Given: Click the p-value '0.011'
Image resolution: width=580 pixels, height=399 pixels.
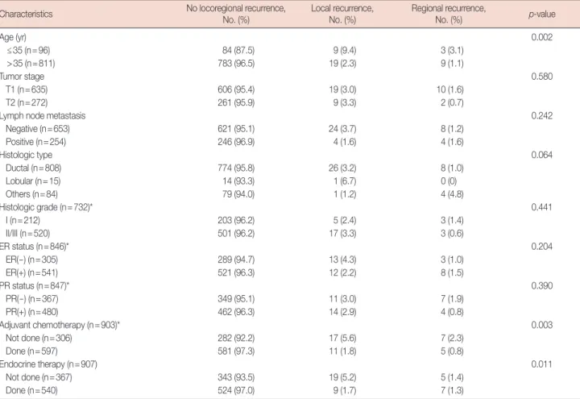Looking at the screenshot, I should [542, 364].
